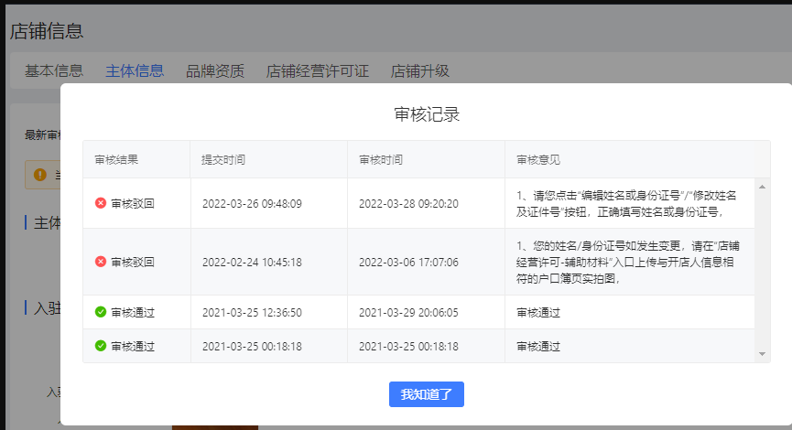Open the 品牌资质 tab
The image size is (792, 430).
click(x=215, y=70)
